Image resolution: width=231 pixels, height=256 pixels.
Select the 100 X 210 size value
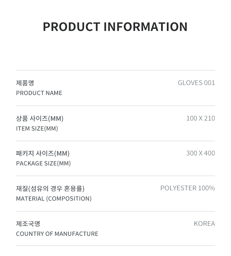pos(201,118)
